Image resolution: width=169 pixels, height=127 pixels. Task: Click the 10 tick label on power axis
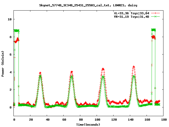point(10,19)
